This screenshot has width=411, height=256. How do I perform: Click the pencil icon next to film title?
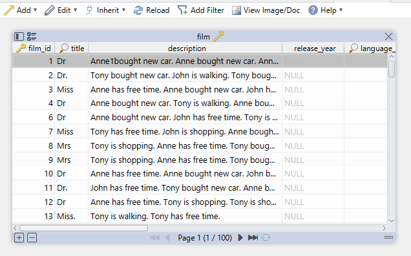click(218, 37)
